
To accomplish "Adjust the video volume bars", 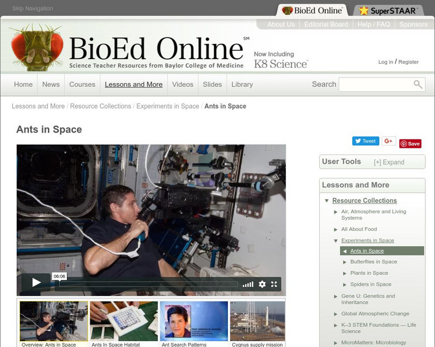I will [x=248, y=285].
